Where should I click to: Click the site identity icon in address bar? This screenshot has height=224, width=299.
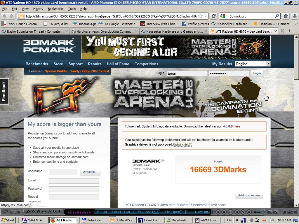coord(21,16)
